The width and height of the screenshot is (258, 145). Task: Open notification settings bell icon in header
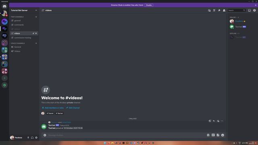coord(214,10)
